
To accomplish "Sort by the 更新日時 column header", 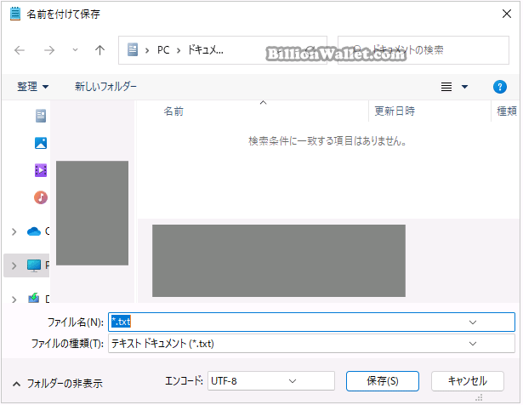I will (395, 111).
